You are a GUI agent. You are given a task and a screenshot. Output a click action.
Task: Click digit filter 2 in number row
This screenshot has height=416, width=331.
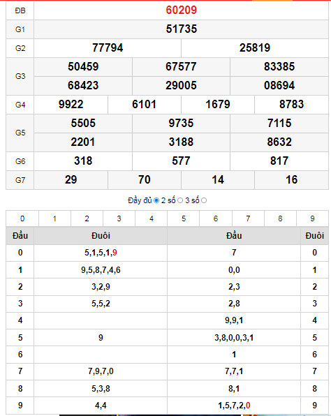(x=87, y=218)
